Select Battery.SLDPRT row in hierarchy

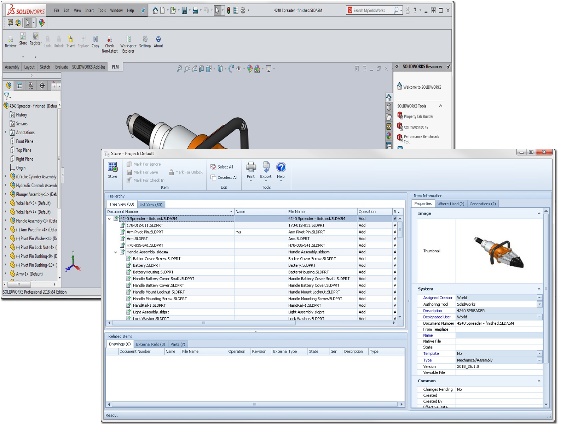[x=251, y=265]
